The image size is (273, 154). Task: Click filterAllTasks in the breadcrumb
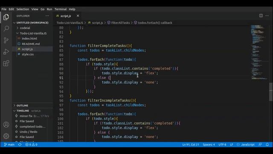tap(120, 23)
